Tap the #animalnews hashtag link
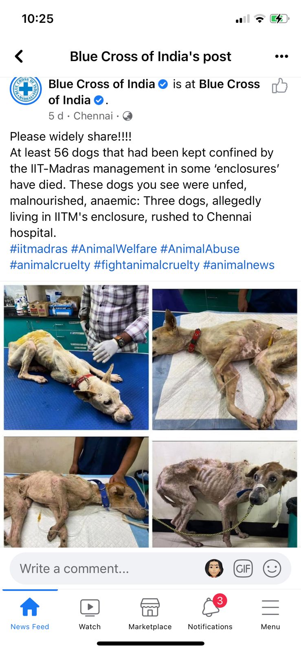 pyautogui.click(x=239, y=265)
